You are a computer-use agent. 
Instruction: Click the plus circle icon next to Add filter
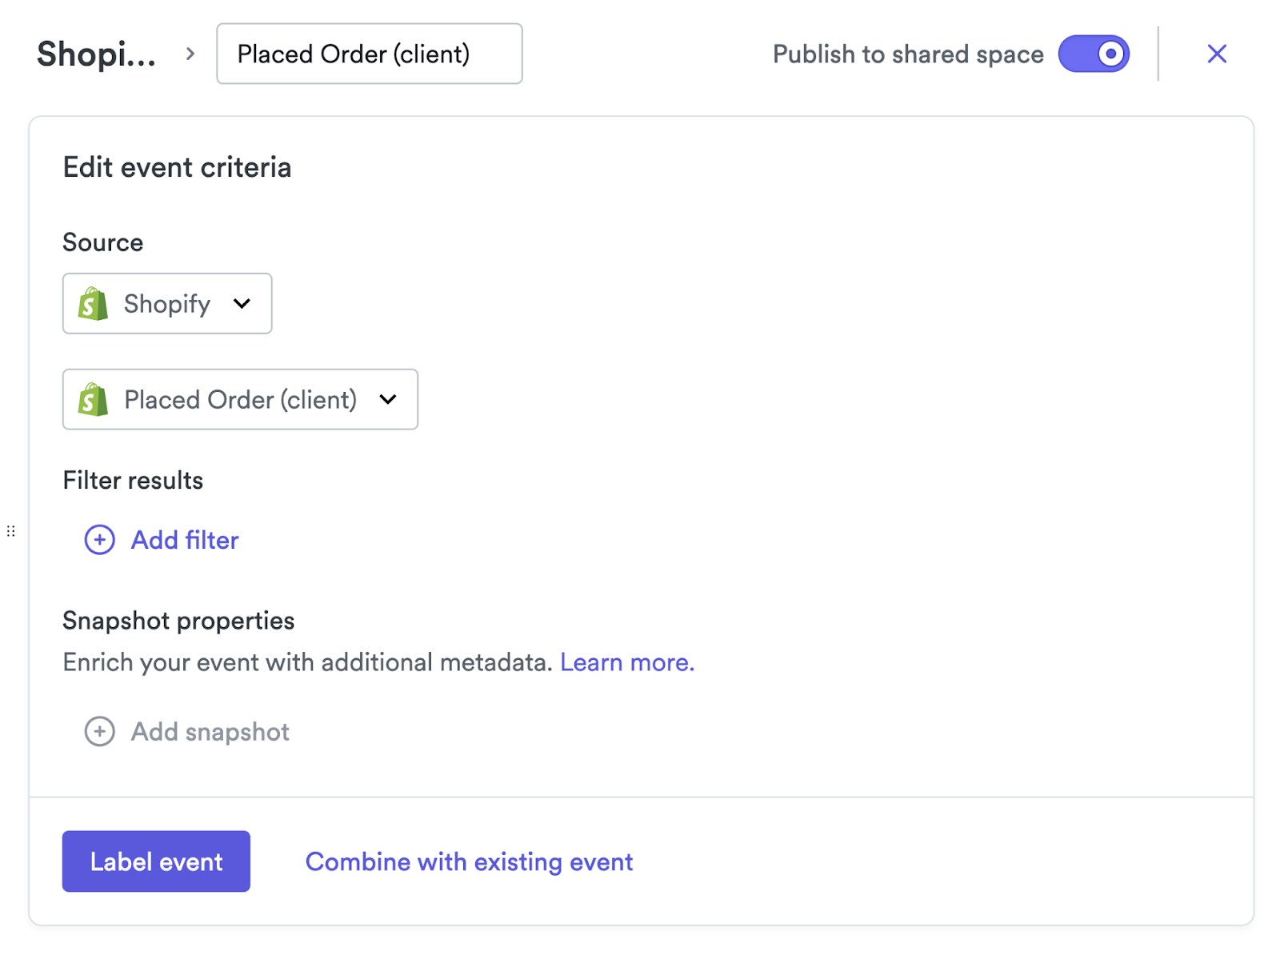coord(100,540)
